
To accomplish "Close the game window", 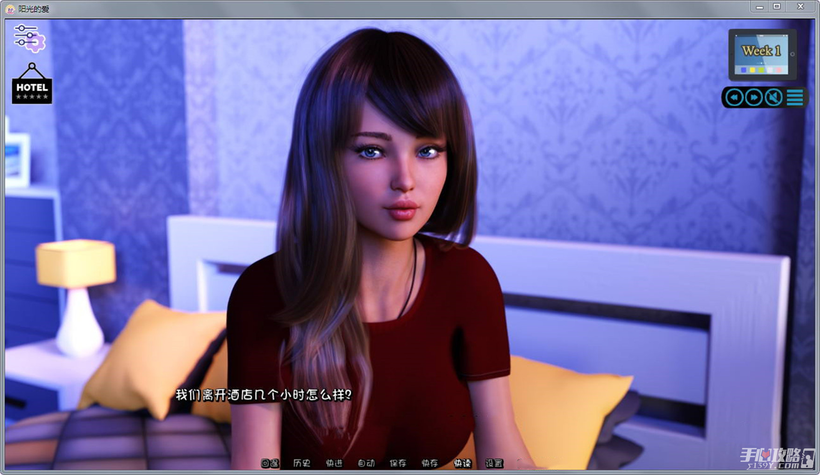I will [x=800, y=7].
